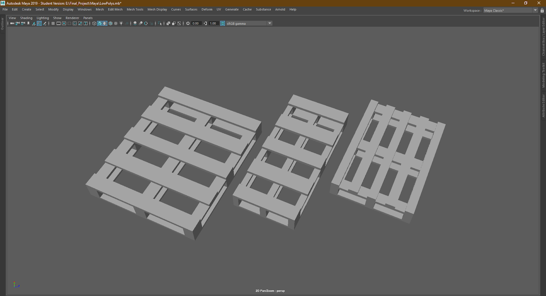Toggle textured display checker icon
Viewport: 546px width, 296px height.
[116, 24]
